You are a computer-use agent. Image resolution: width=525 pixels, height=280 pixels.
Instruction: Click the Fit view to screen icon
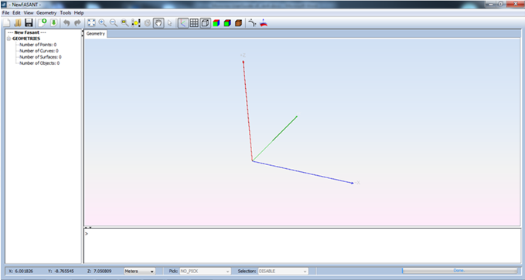pos(91,22)
